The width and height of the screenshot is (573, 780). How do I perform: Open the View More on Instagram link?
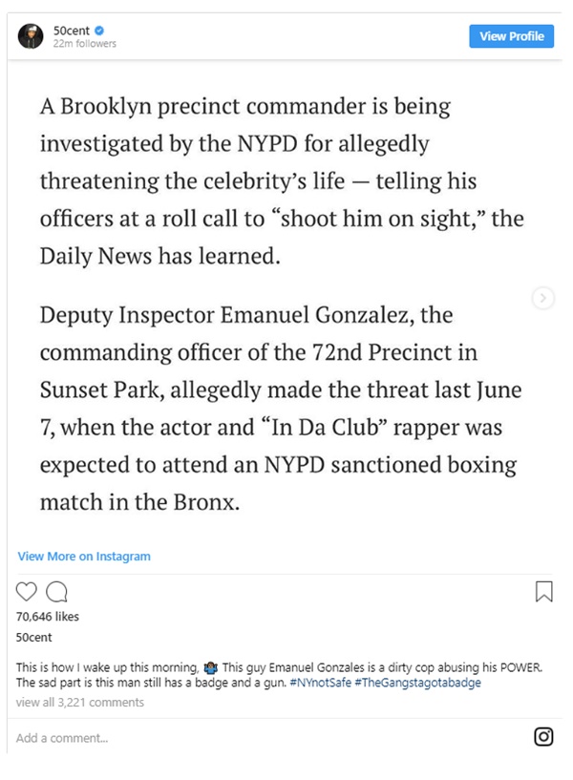[x=84, y=557]
